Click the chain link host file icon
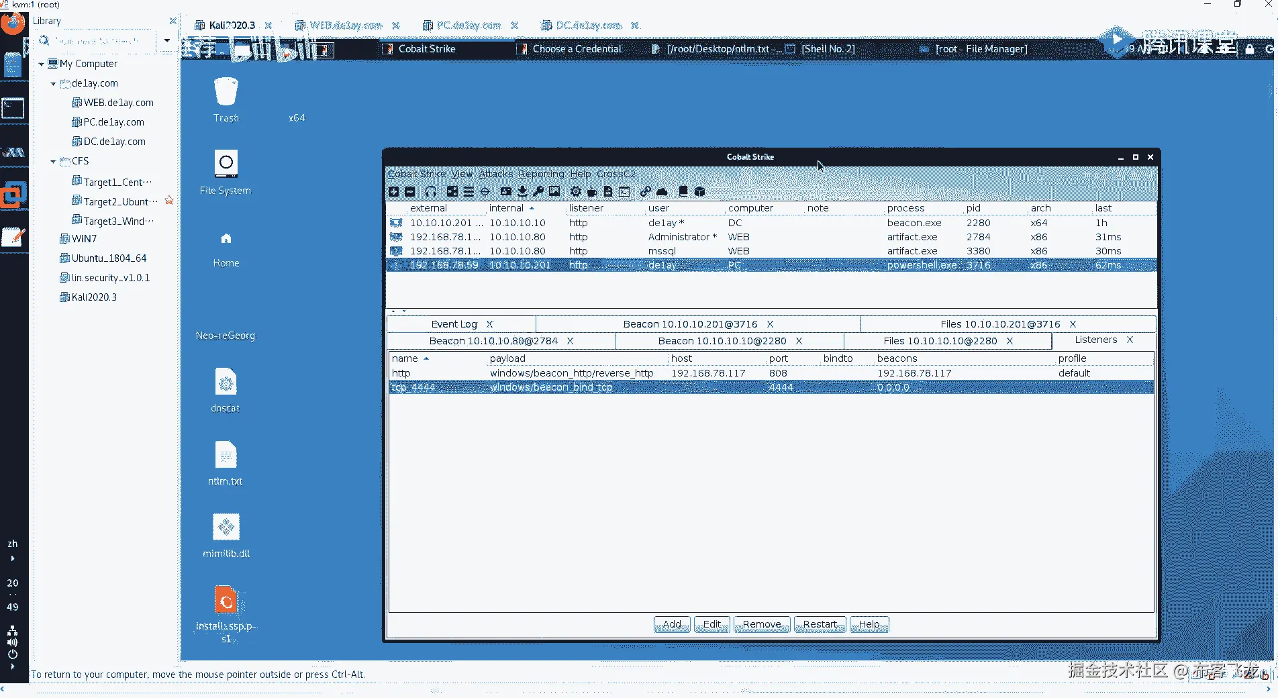Viewport: 1278px width, 698px height. 646,192
